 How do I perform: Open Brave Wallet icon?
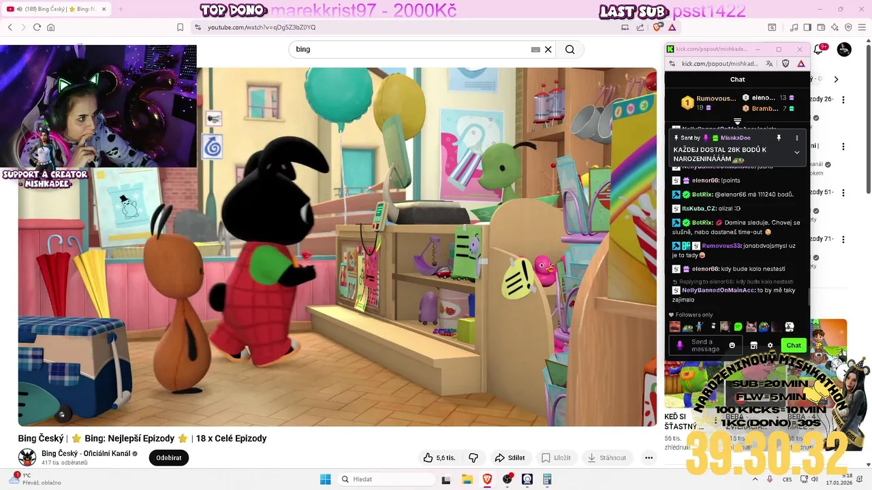[x=822, y=27]
